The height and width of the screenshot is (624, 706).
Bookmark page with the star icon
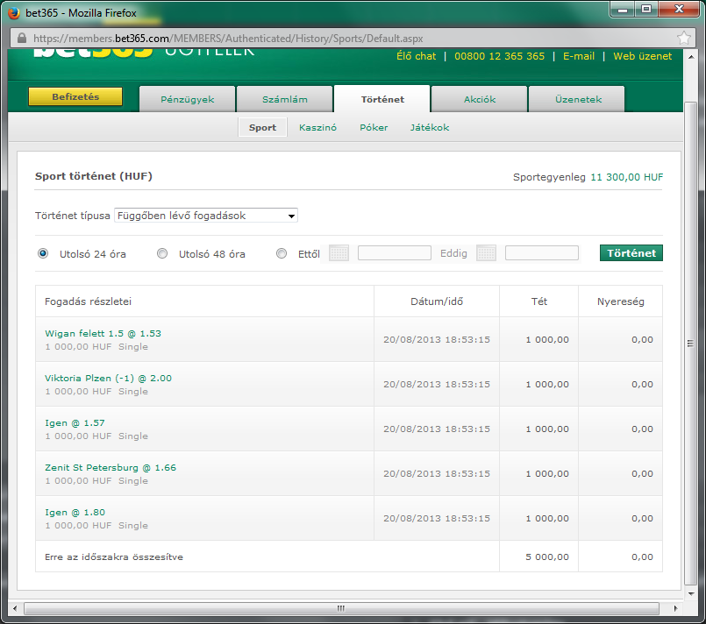pos(683,39)
